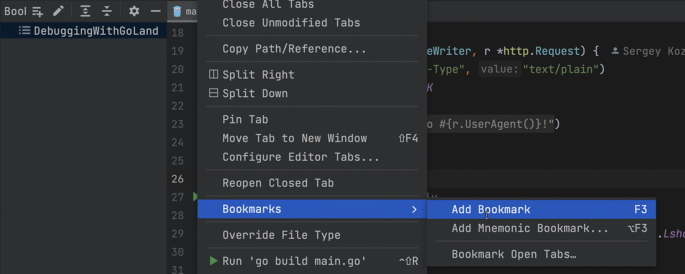Click the add bookmark list icon
Viewport: 685px width, 274px height.
coord(37,11)
